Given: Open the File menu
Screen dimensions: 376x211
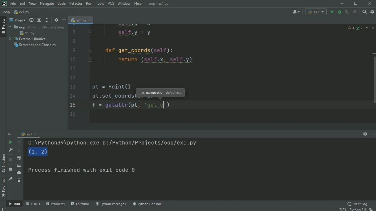Looking at the screenshot, I should tap(13, 4).
